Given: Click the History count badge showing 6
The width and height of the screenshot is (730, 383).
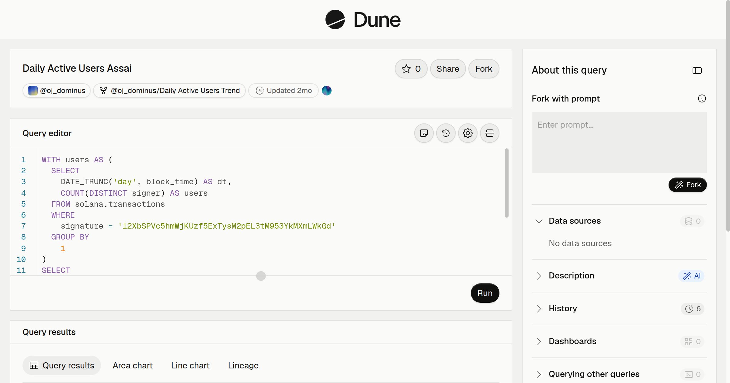Looking at the screenshot, I should pos(693,309).
